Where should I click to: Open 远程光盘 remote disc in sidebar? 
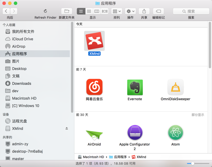click(35, 121)
